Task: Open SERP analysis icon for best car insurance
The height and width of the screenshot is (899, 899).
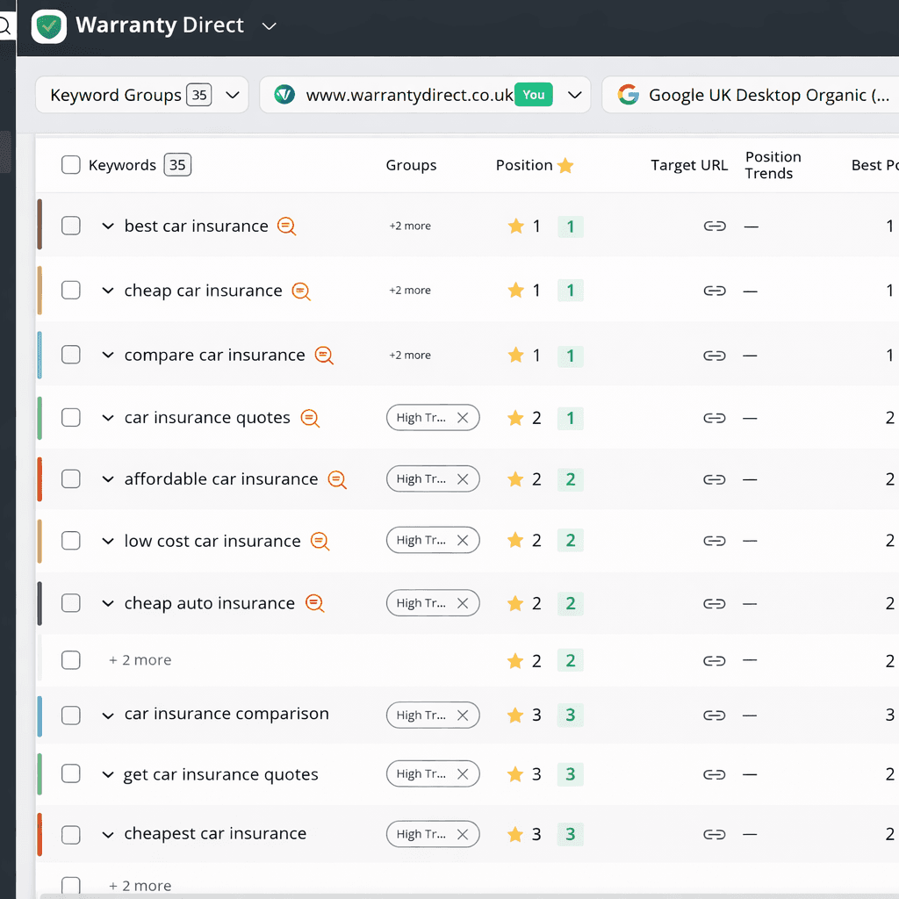Action: coord(287,227)
